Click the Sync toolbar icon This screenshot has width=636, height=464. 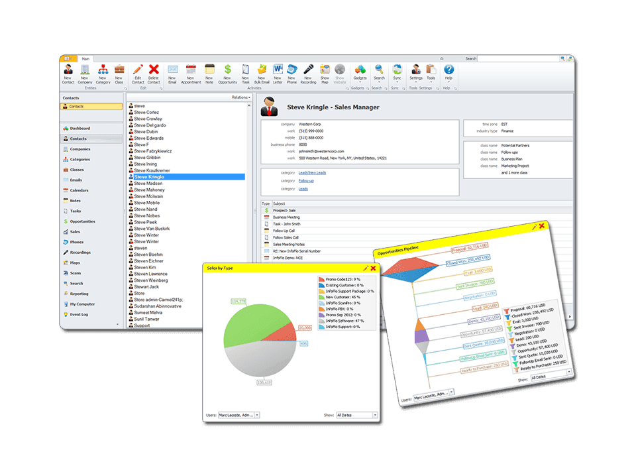click(397, 70)
